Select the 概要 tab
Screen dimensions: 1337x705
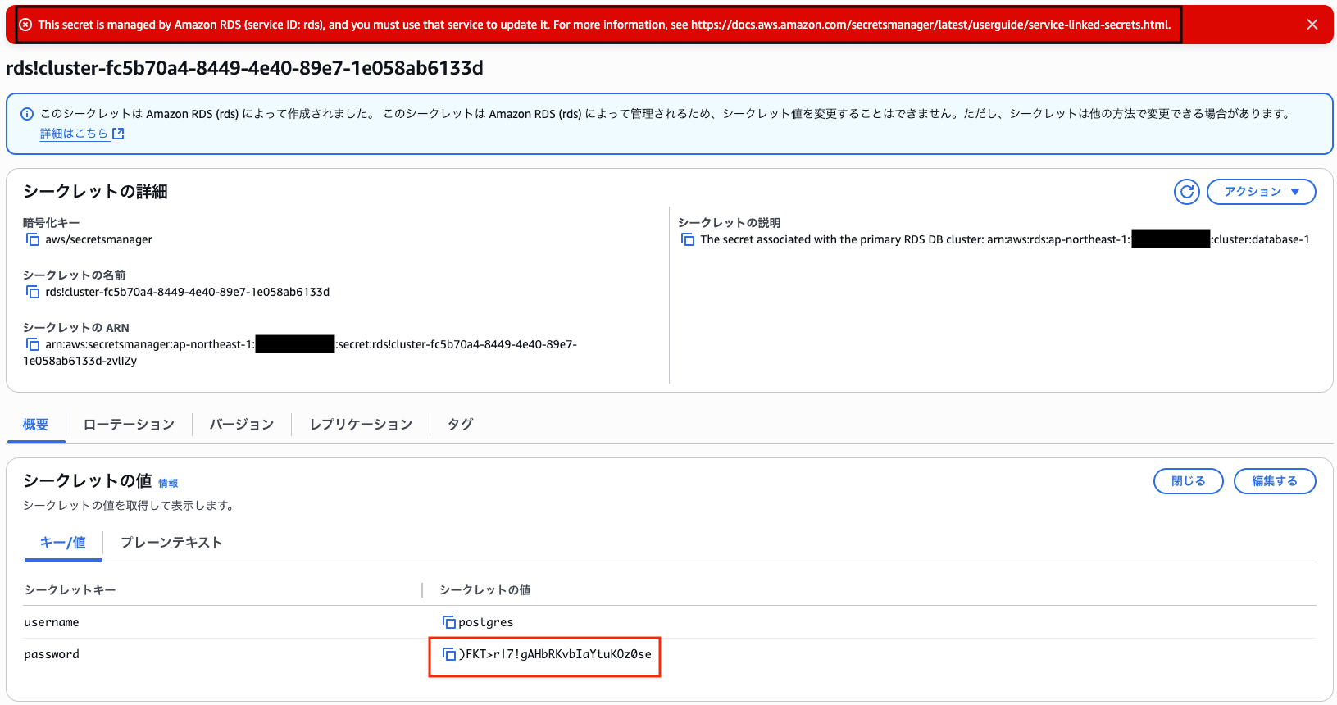(x=36, y=425)
